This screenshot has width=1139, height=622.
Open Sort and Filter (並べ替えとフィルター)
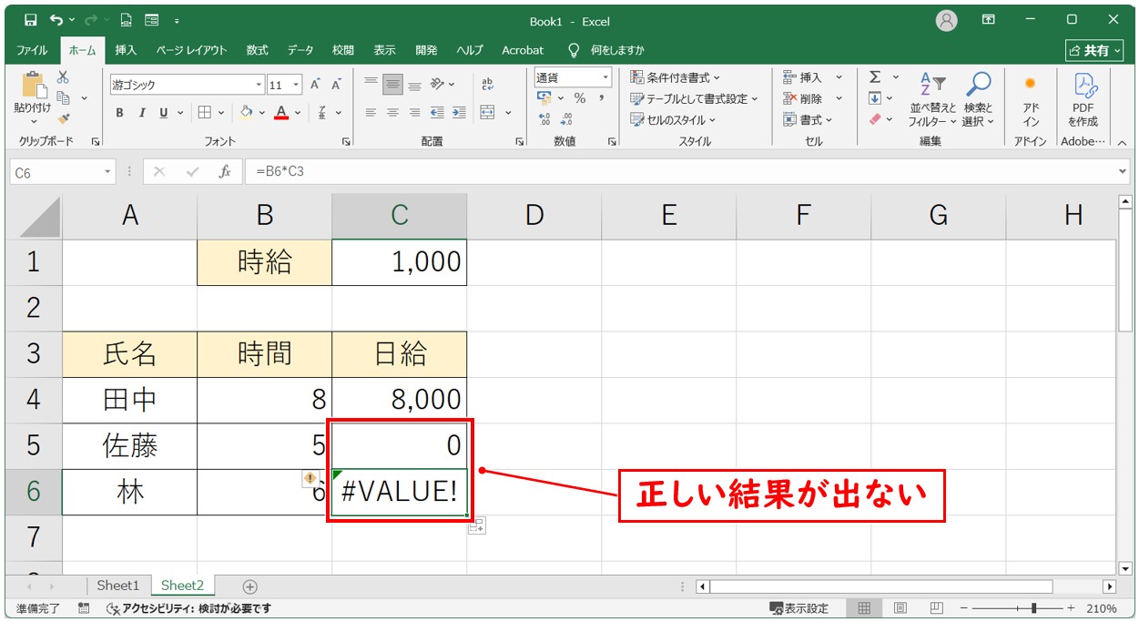coord(933,98)
